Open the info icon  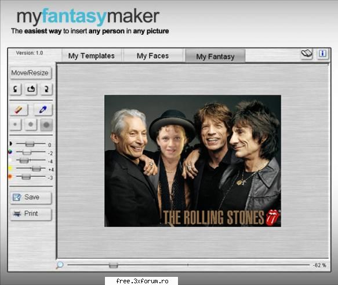pos(323,53)
